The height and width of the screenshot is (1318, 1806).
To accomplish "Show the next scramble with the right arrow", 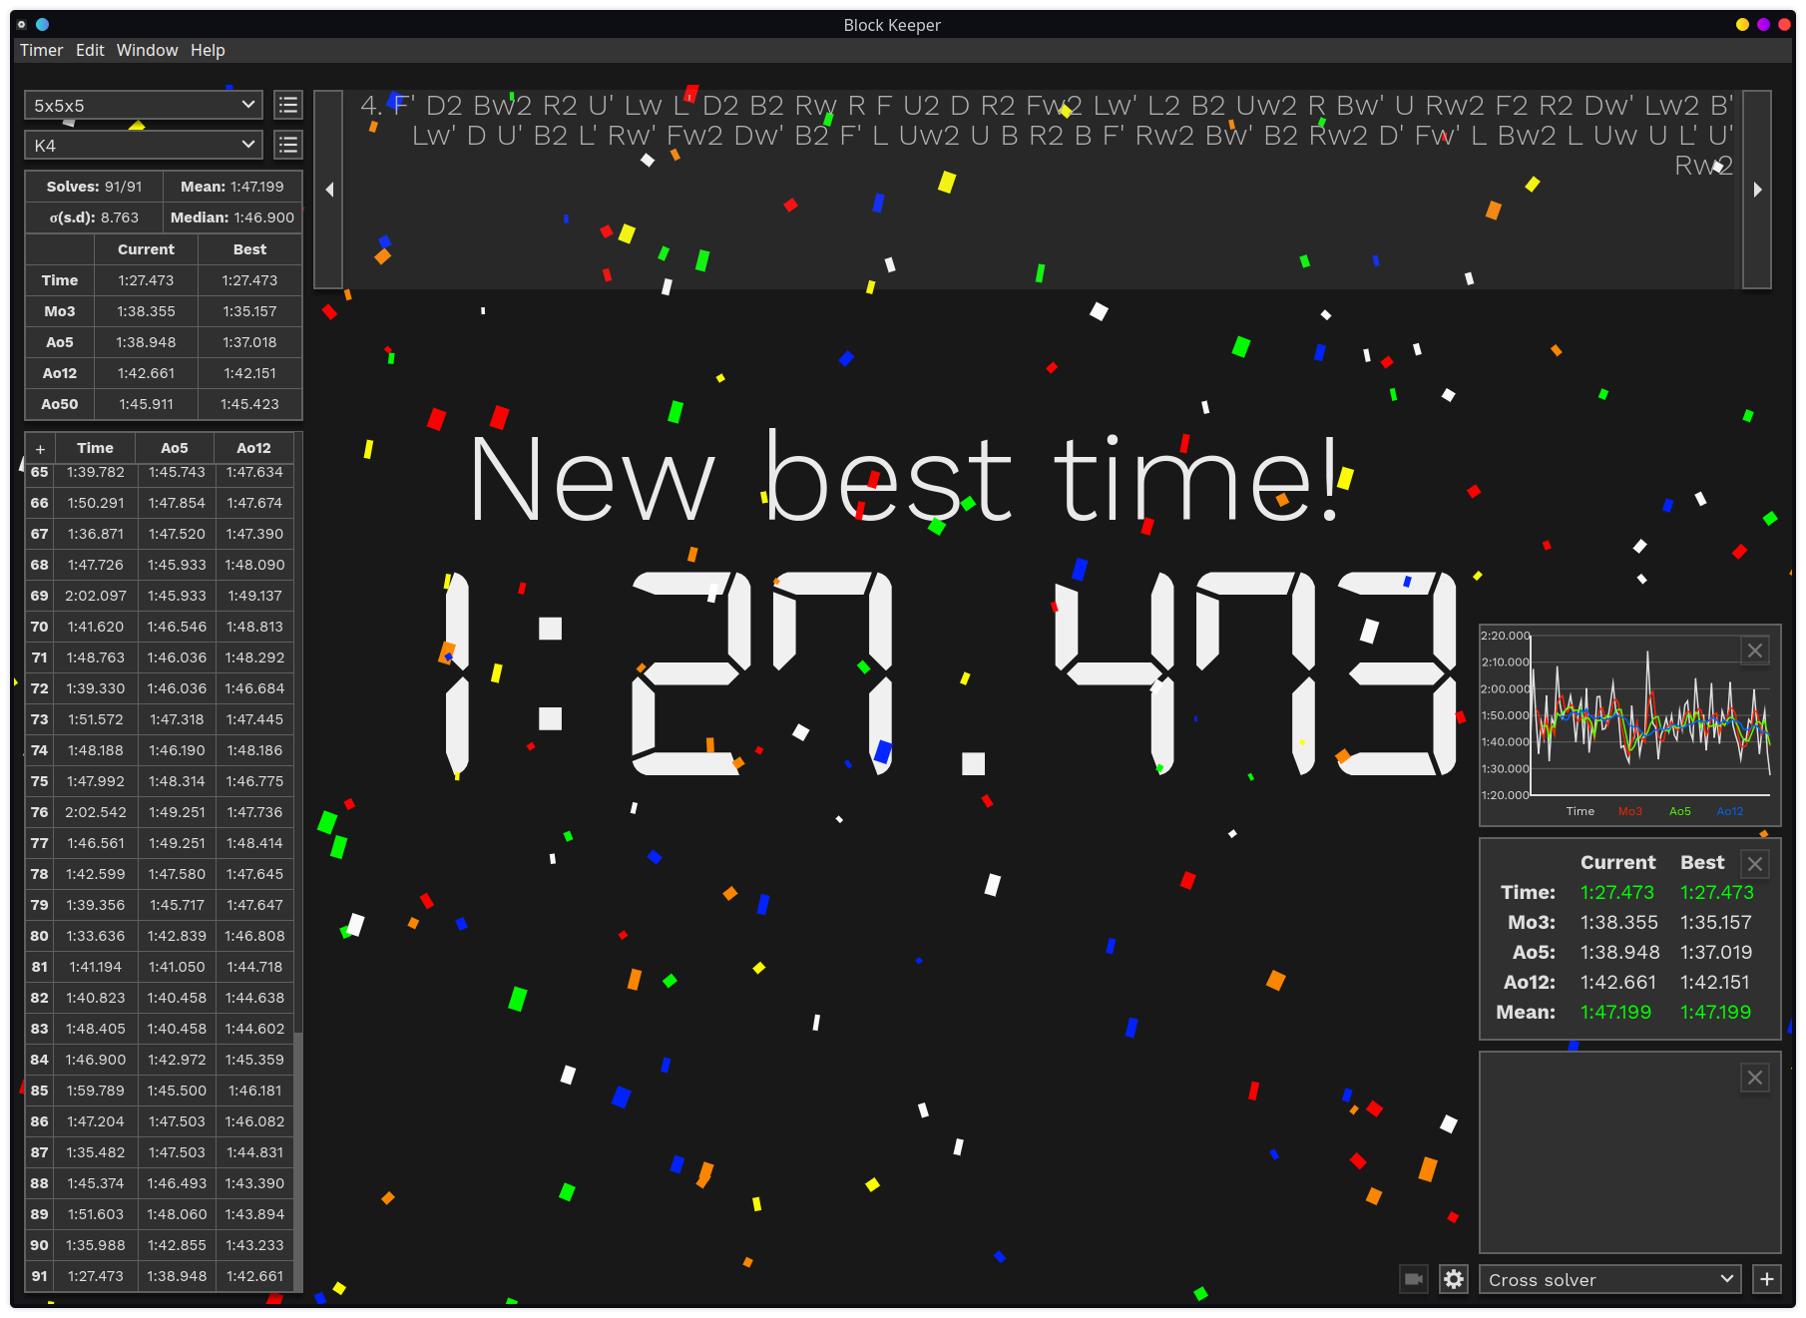I will pyautogui.click(x=1757, y=190).
